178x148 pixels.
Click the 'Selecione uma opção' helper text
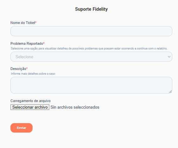pos(89,48)
